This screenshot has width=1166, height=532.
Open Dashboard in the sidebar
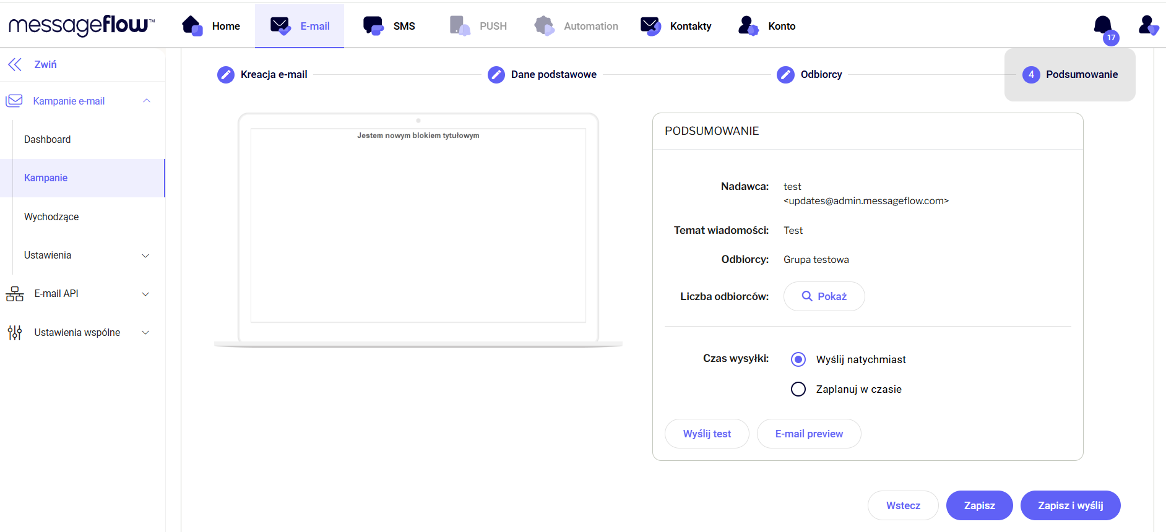[x=48, y=140]
